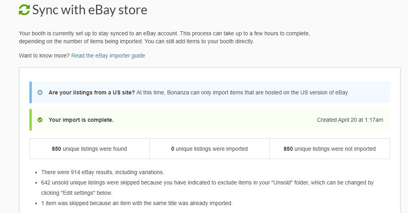Viewport: 408px width, 213px height.
Task: Click the '642 unsold unique listings were skipped' bullet
Action: (x=207, y=188)
